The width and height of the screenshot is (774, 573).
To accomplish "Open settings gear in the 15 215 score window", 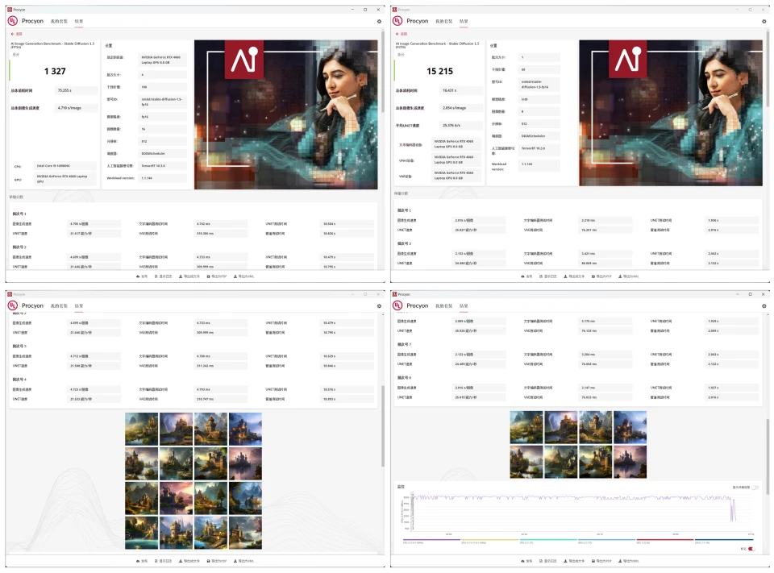I will pyautogui.click(x=764, y=21).
